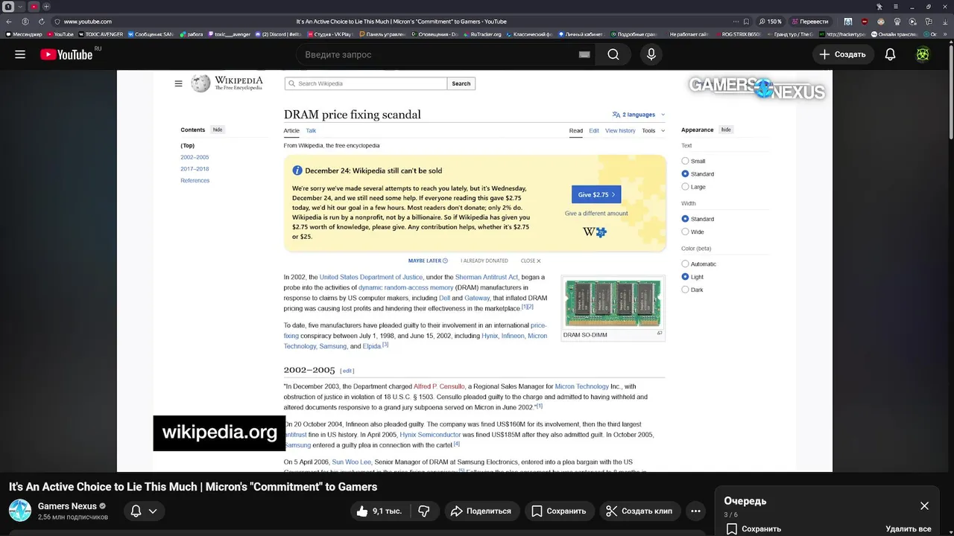Viewport: 954px width, 536px height.
Task: Use the page vertical scrollbar
Action: [x=950, y=89]
